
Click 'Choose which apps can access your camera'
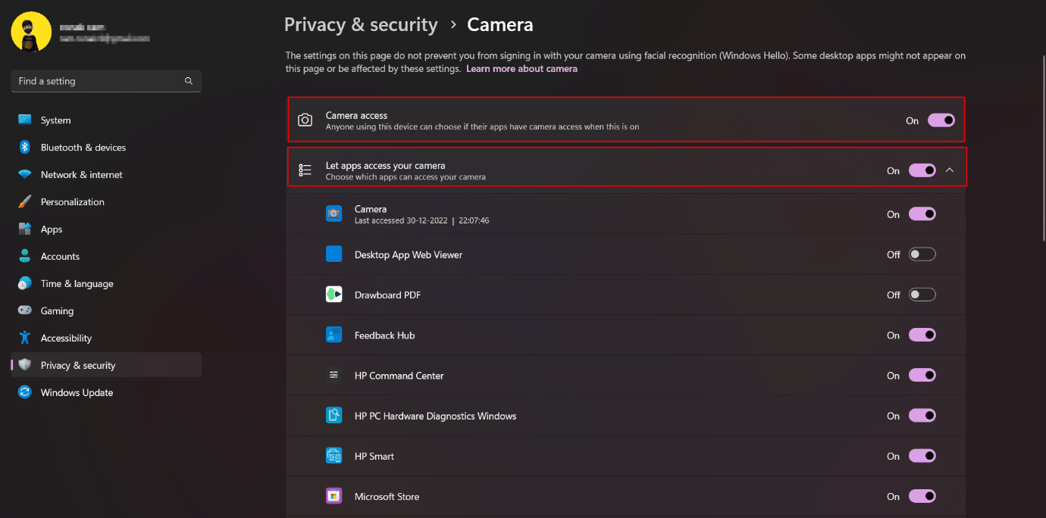[x=406, y=177]
